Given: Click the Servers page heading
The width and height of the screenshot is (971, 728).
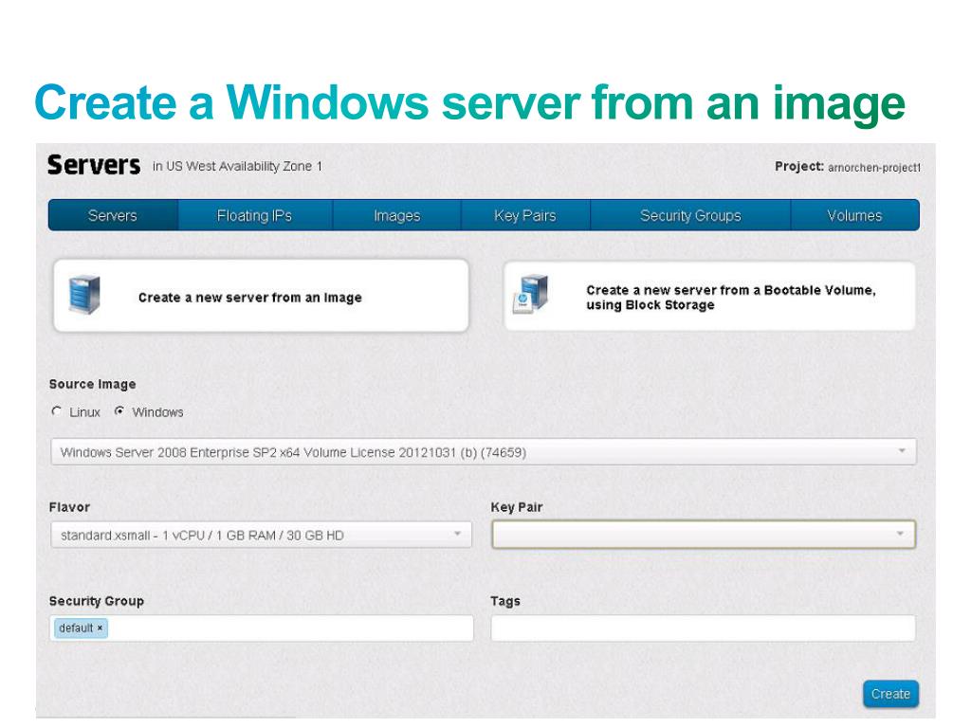Looking at the screenshot, I should pyautogui.click(x=94, y=165).
